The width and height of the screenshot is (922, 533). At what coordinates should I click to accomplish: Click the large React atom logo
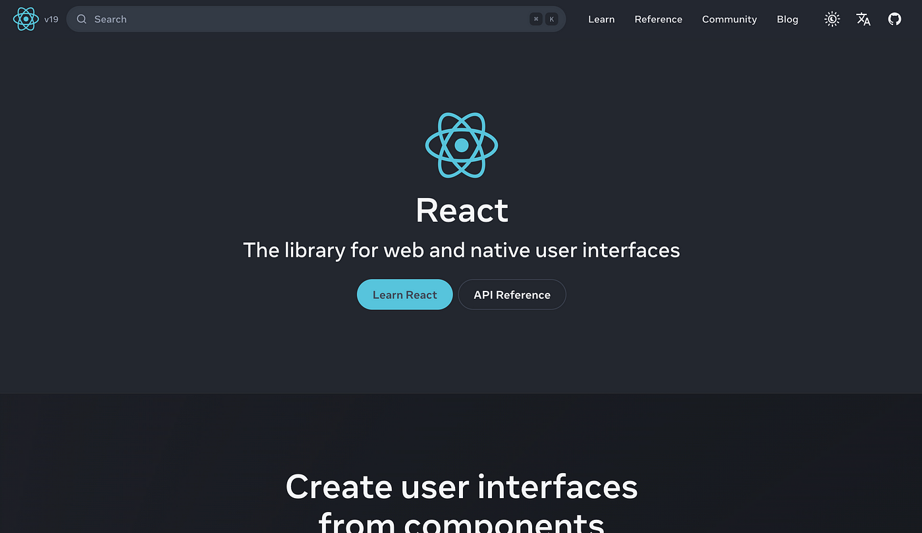tap(462, 145)
